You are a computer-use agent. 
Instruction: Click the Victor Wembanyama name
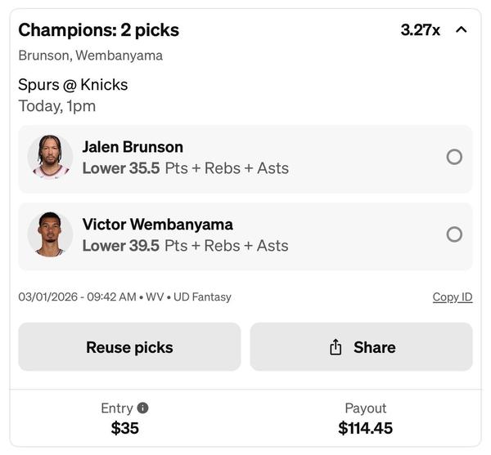157,224
